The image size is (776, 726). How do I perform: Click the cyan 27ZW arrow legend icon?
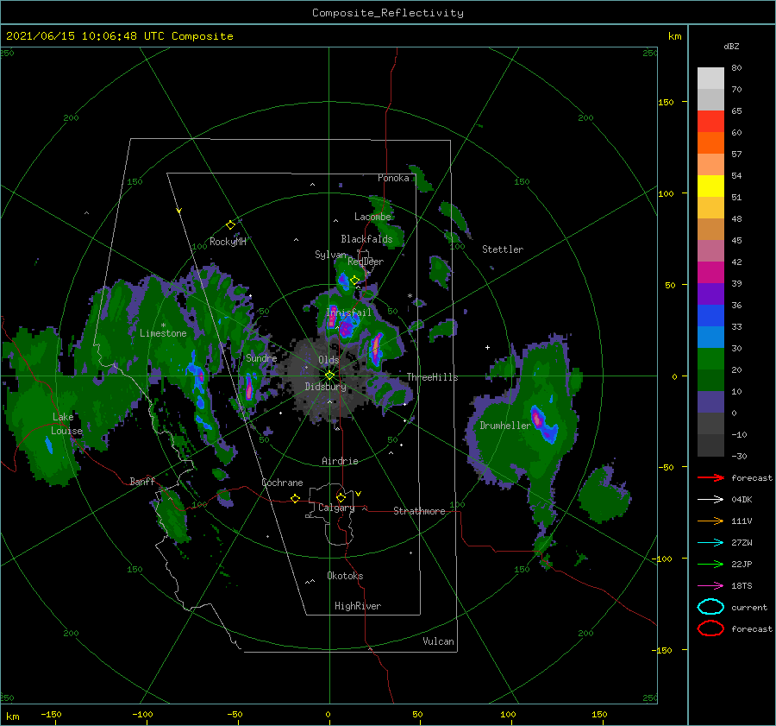click(710, 543)
